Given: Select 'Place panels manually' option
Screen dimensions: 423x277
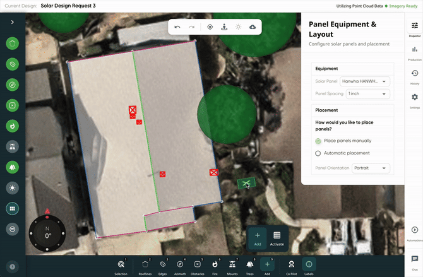Looking at the screenshot, I should point(318,141).
